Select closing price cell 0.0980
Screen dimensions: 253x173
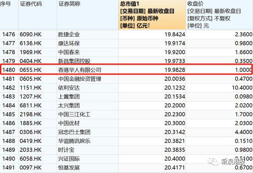(243, 97)
